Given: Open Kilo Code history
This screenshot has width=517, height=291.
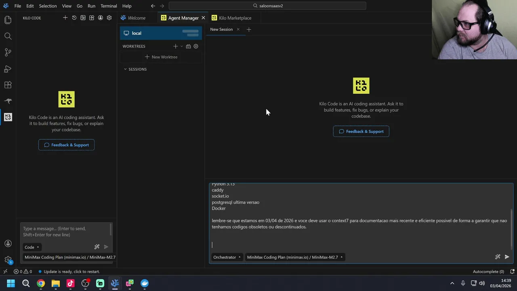Looking at the screenshot, I should tap(74, 18).
